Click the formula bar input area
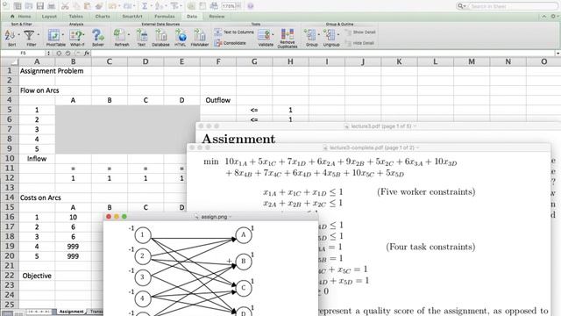561x316 pixels. (x=323, y=53)
